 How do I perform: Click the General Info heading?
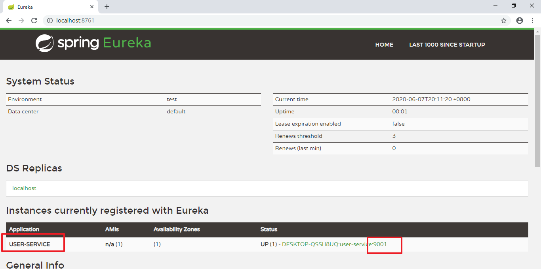pyautogui.click(x=35, y=265)
